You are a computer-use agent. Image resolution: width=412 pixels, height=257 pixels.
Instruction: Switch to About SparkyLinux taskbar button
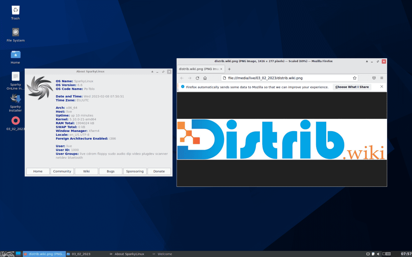click(x=129, y=254)
